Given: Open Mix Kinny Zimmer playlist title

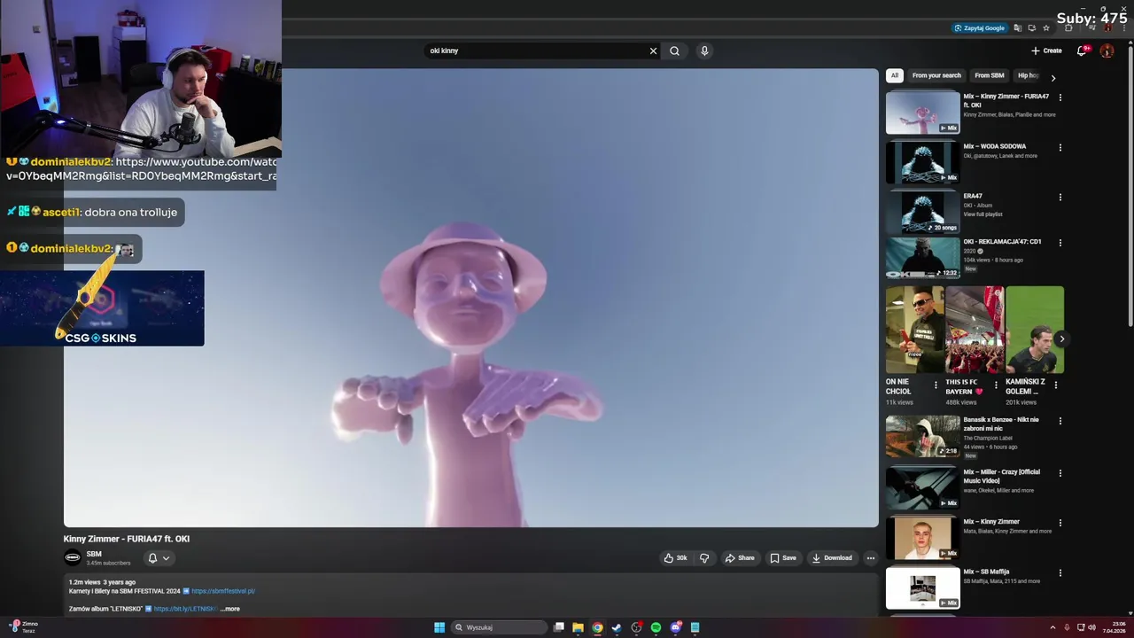Looking at the screenshot, I should coord(991,522).
